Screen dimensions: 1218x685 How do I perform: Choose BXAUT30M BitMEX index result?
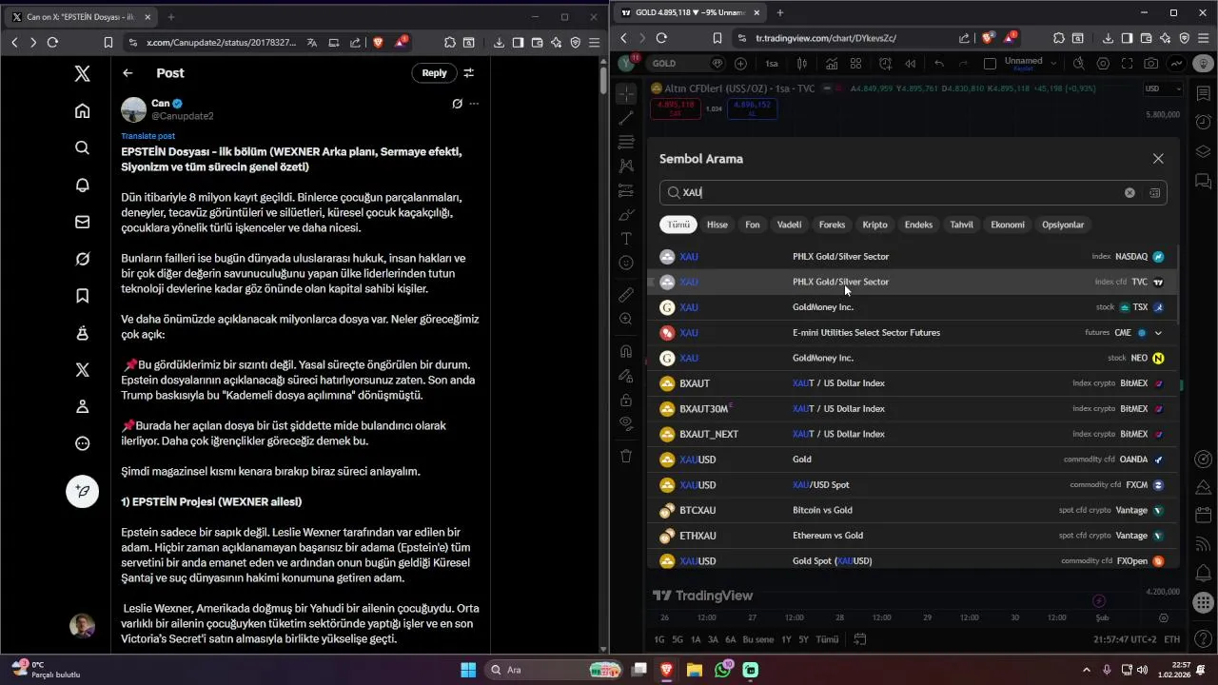(x=912, y=409)
